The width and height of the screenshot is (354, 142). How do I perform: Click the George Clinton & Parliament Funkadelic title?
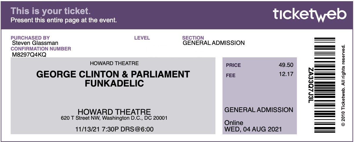click(113, 79)
